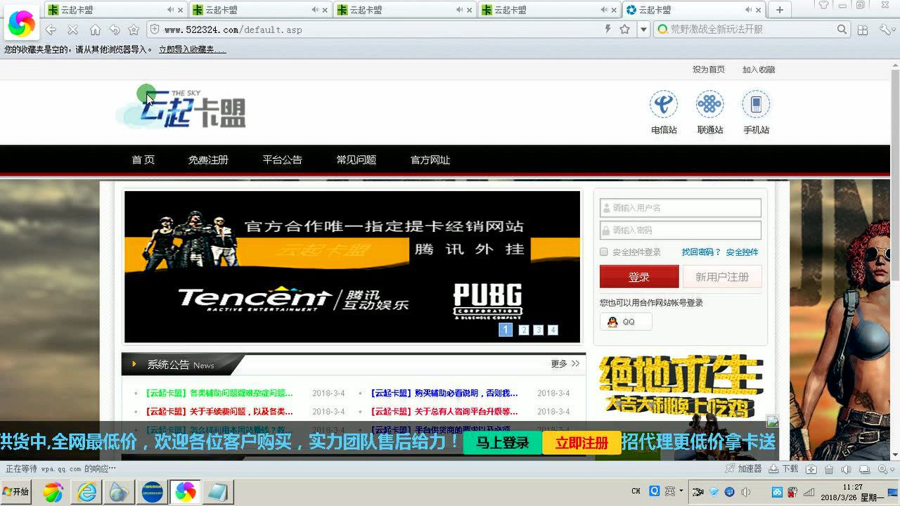Screen dimensions: 900x506
Task: Log in with the QQ button
Action: [x=626, y=322]
